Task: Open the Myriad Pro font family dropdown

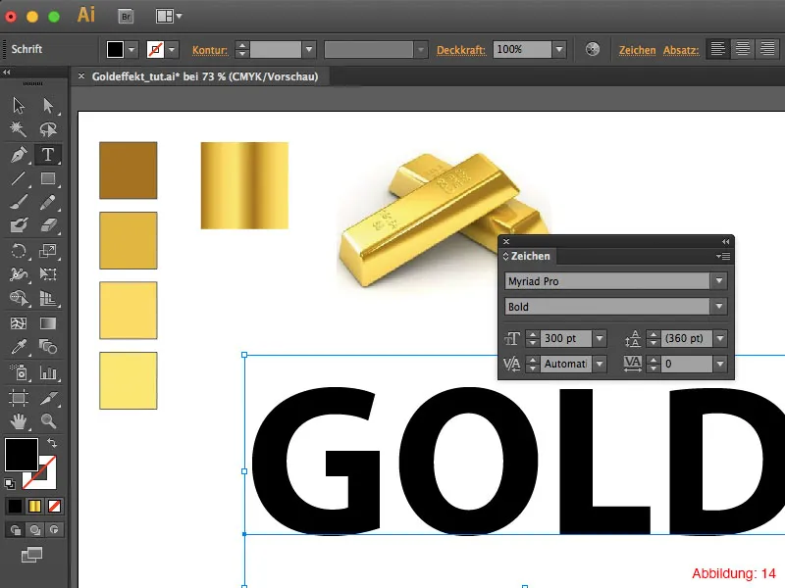Action: [x=719, y=281]
